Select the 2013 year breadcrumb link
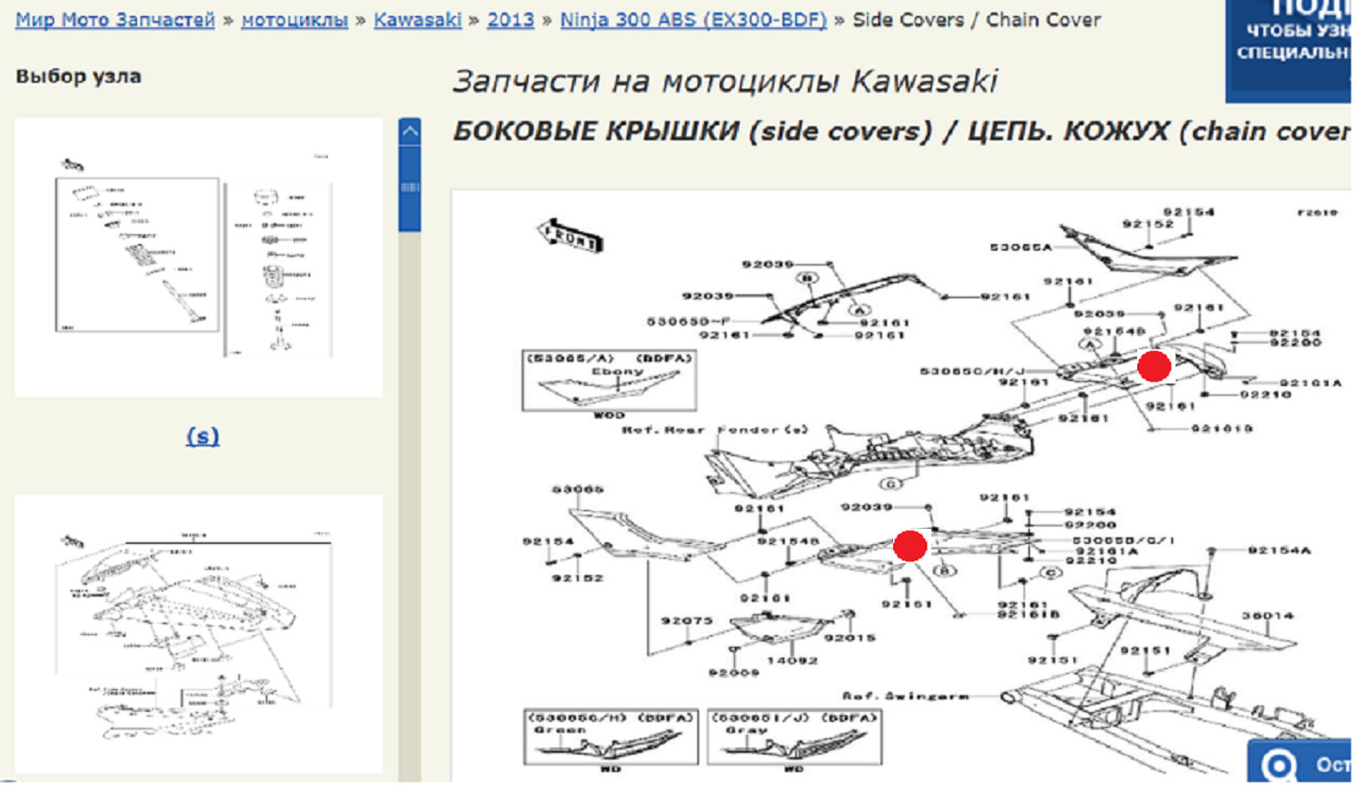 click(510, 19)
